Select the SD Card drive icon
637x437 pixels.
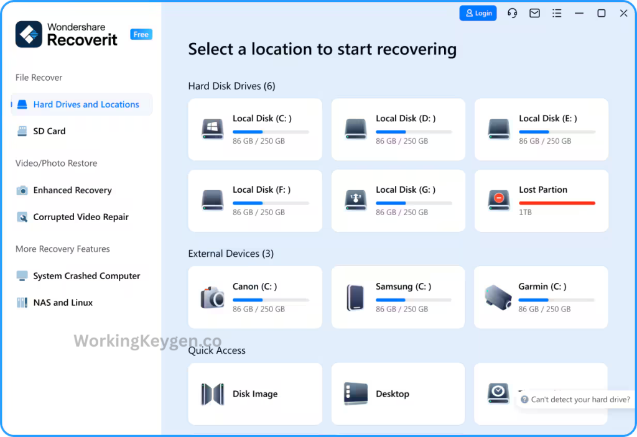tap(22, 131)
